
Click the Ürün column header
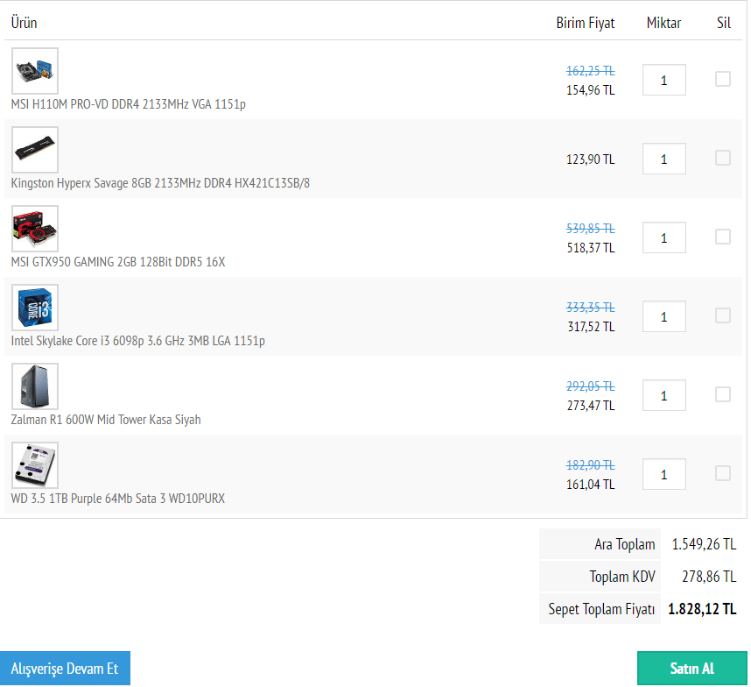coord(24,23)
